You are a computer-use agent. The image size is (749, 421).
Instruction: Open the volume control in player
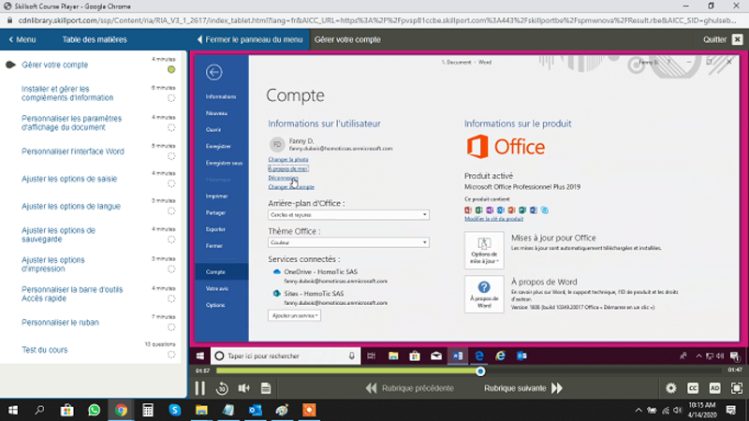[x=244, y=388]
